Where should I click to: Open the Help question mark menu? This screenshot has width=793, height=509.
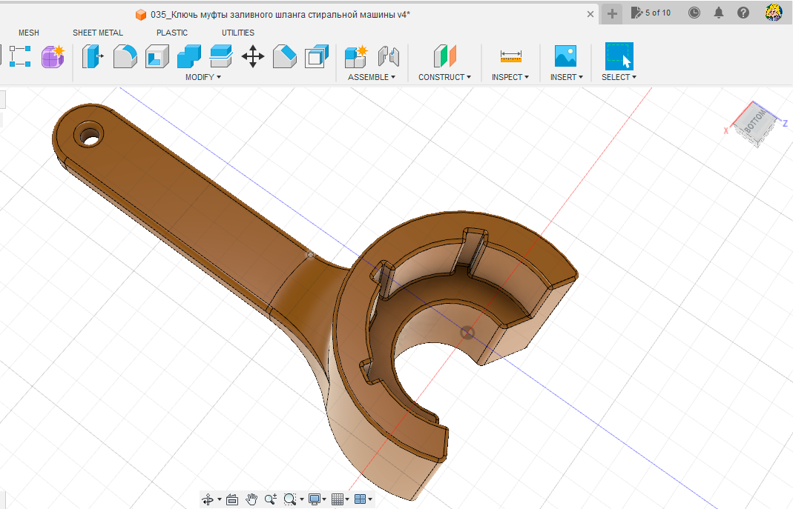(743, 13)
